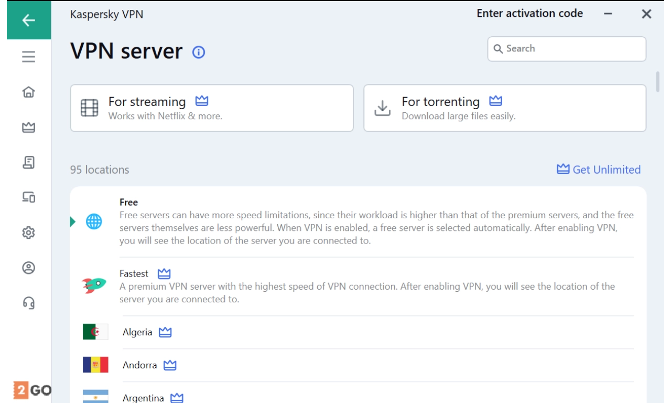Open the devices sidebar icon

click(28, 197)
